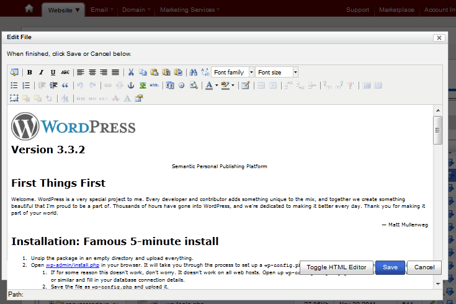Paste as plain text icon
The image size is (456, 304).
[166, 72]
